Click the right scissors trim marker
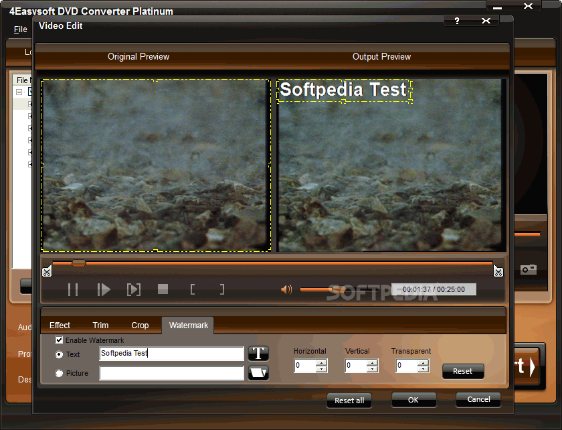The height and width of the screenshot is (430, 562). [x=498, y=272]
